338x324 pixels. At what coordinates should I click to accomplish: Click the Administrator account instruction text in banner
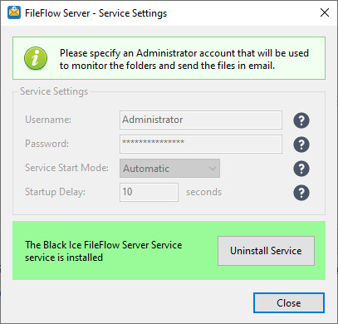pos(184,59)
